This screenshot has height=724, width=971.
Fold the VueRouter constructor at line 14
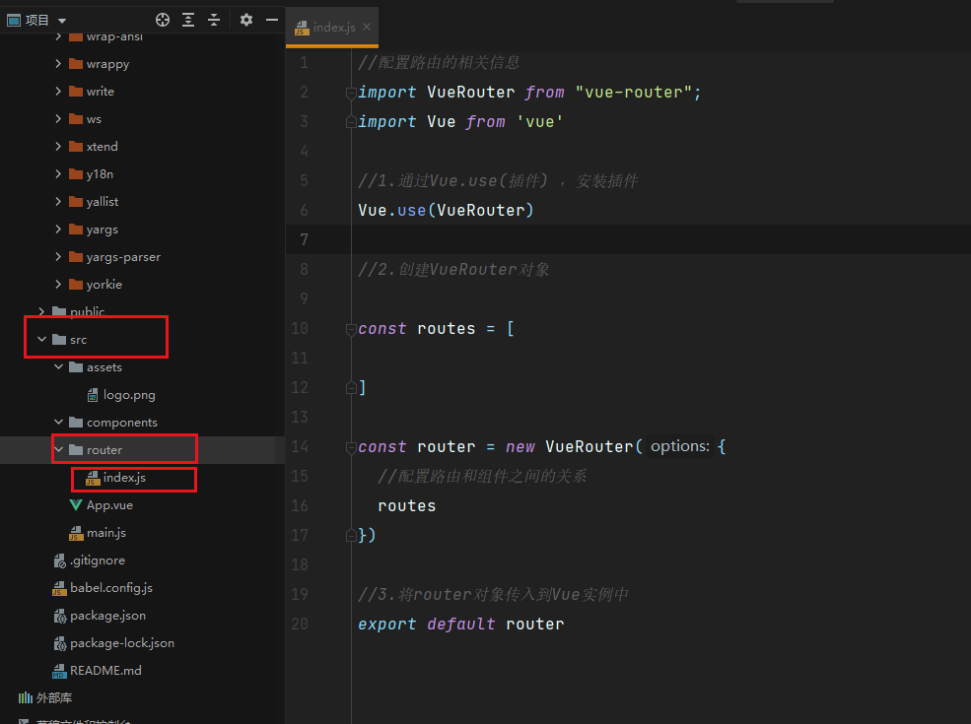coord(351,447)
